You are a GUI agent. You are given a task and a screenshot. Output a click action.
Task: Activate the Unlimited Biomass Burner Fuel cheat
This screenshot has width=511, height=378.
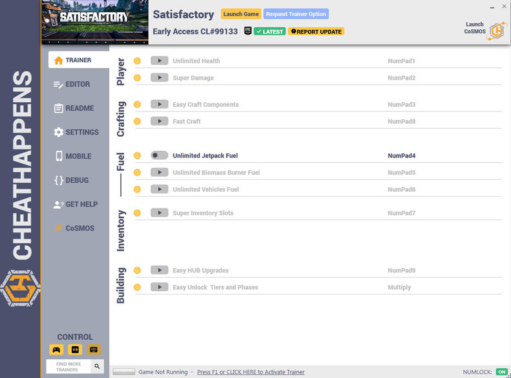[x=159, y=172]
